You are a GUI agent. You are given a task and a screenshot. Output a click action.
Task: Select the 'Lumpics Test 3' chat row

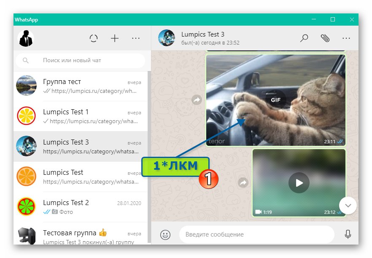pos(81,147)
